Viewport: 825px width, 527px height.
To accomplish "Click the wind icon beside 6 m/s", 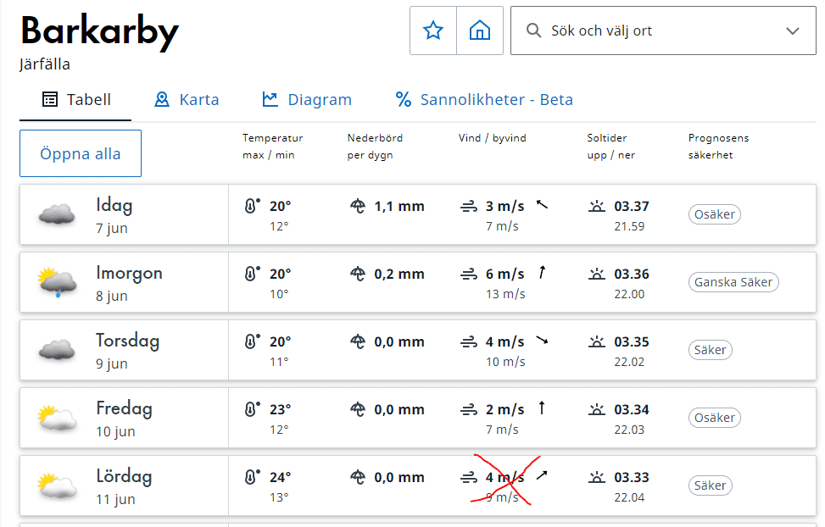I will [x=469, y=275].
